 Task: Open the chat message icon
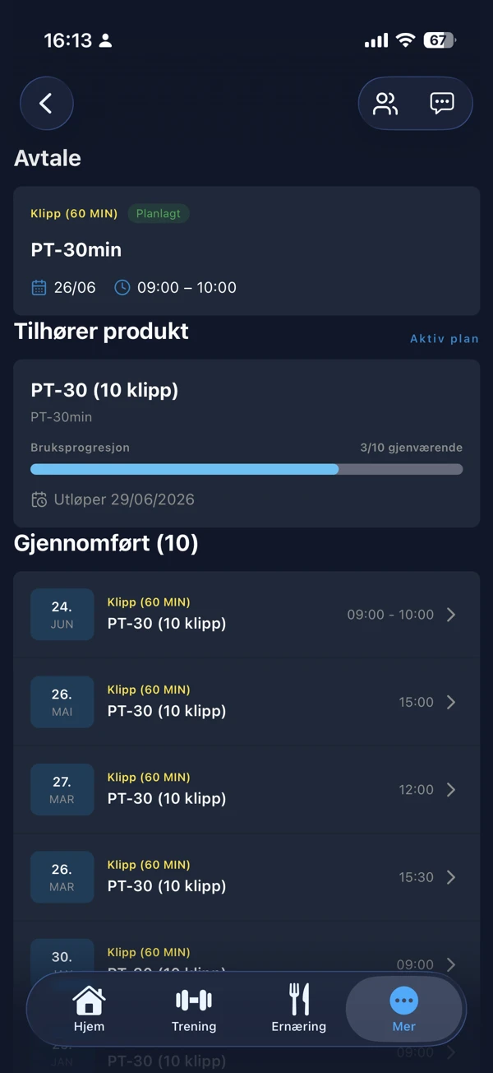coord(442,103)
